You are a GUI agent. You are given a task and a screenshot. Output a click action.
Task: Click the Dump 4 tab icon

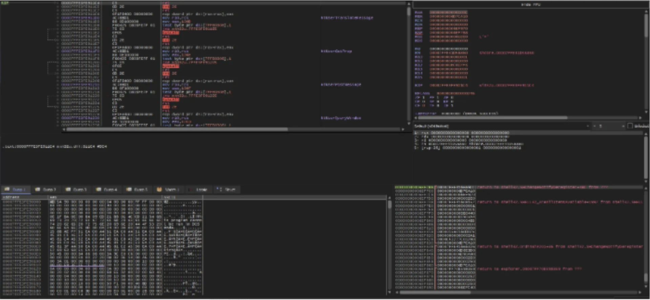tap(99, 189)
